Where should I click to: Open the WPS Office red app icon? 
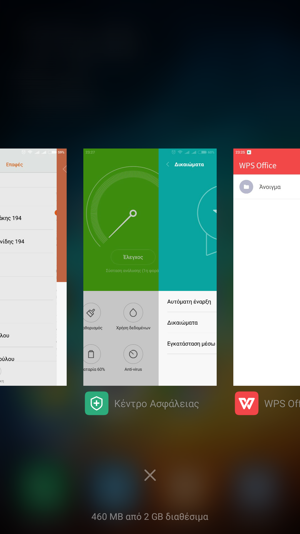[247, 403]
